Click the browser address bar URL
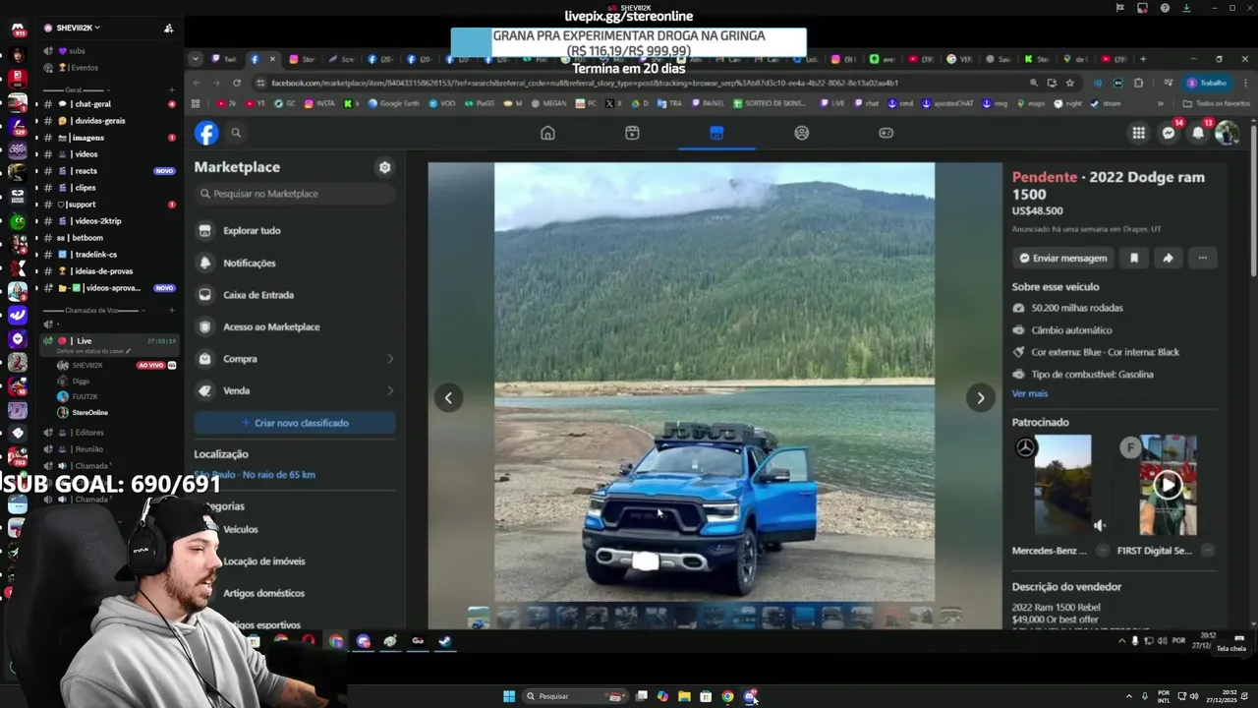The height and width of the screenshot is (708, 1258). pos(585,83)
